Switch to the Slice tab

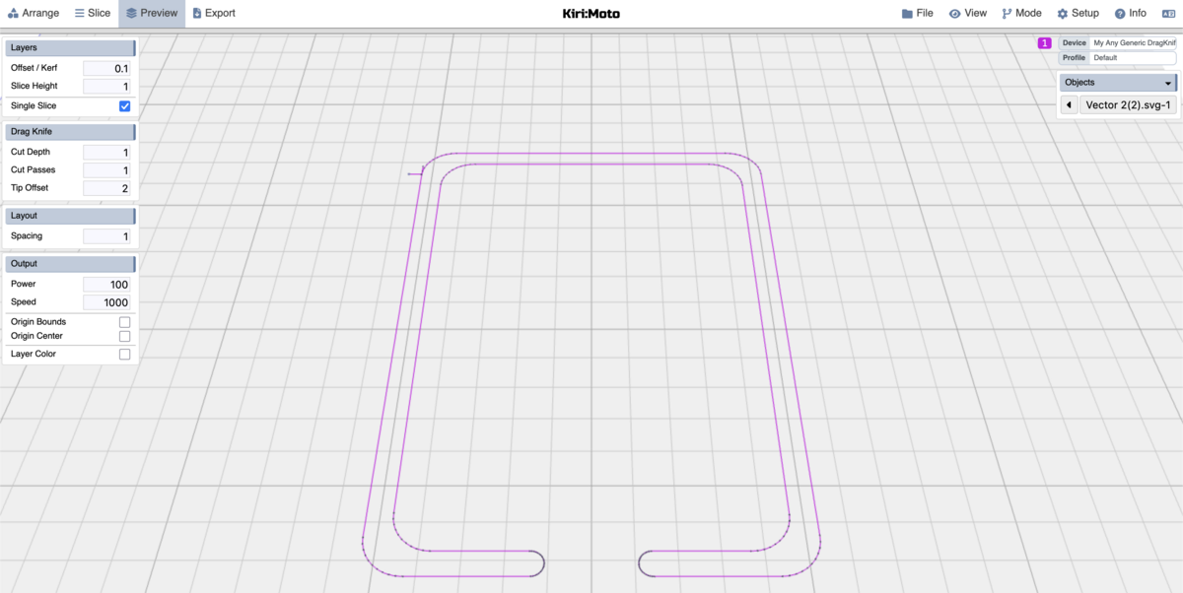click(x=92, y=14)
